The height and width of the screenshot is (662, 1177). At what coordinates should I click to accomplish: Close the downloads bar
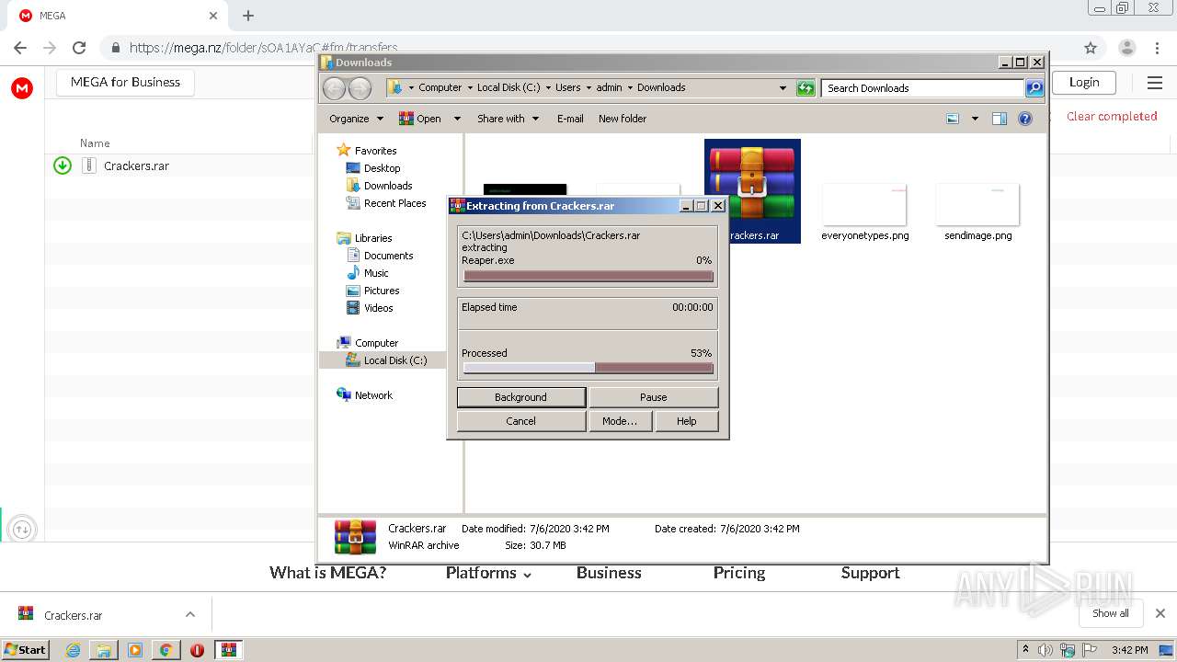click(1160, 613)
